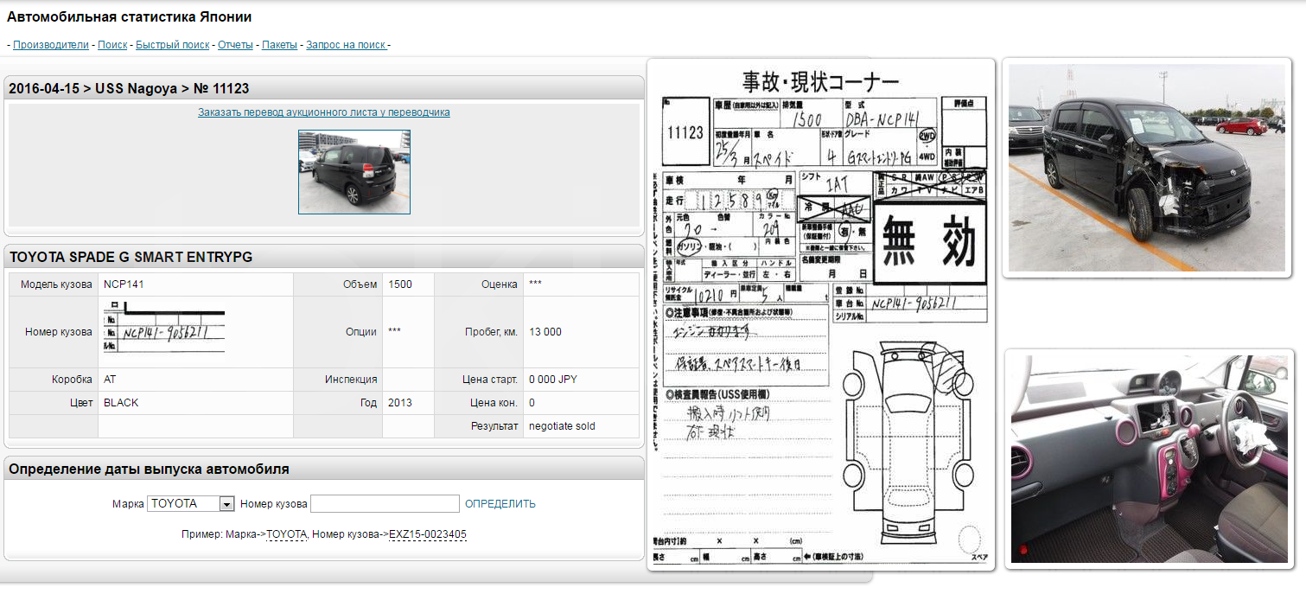The height and width of the screenshot is (594, 1306).
Task: Click the example TOYOTA dashed link
Action: point(286,534)
